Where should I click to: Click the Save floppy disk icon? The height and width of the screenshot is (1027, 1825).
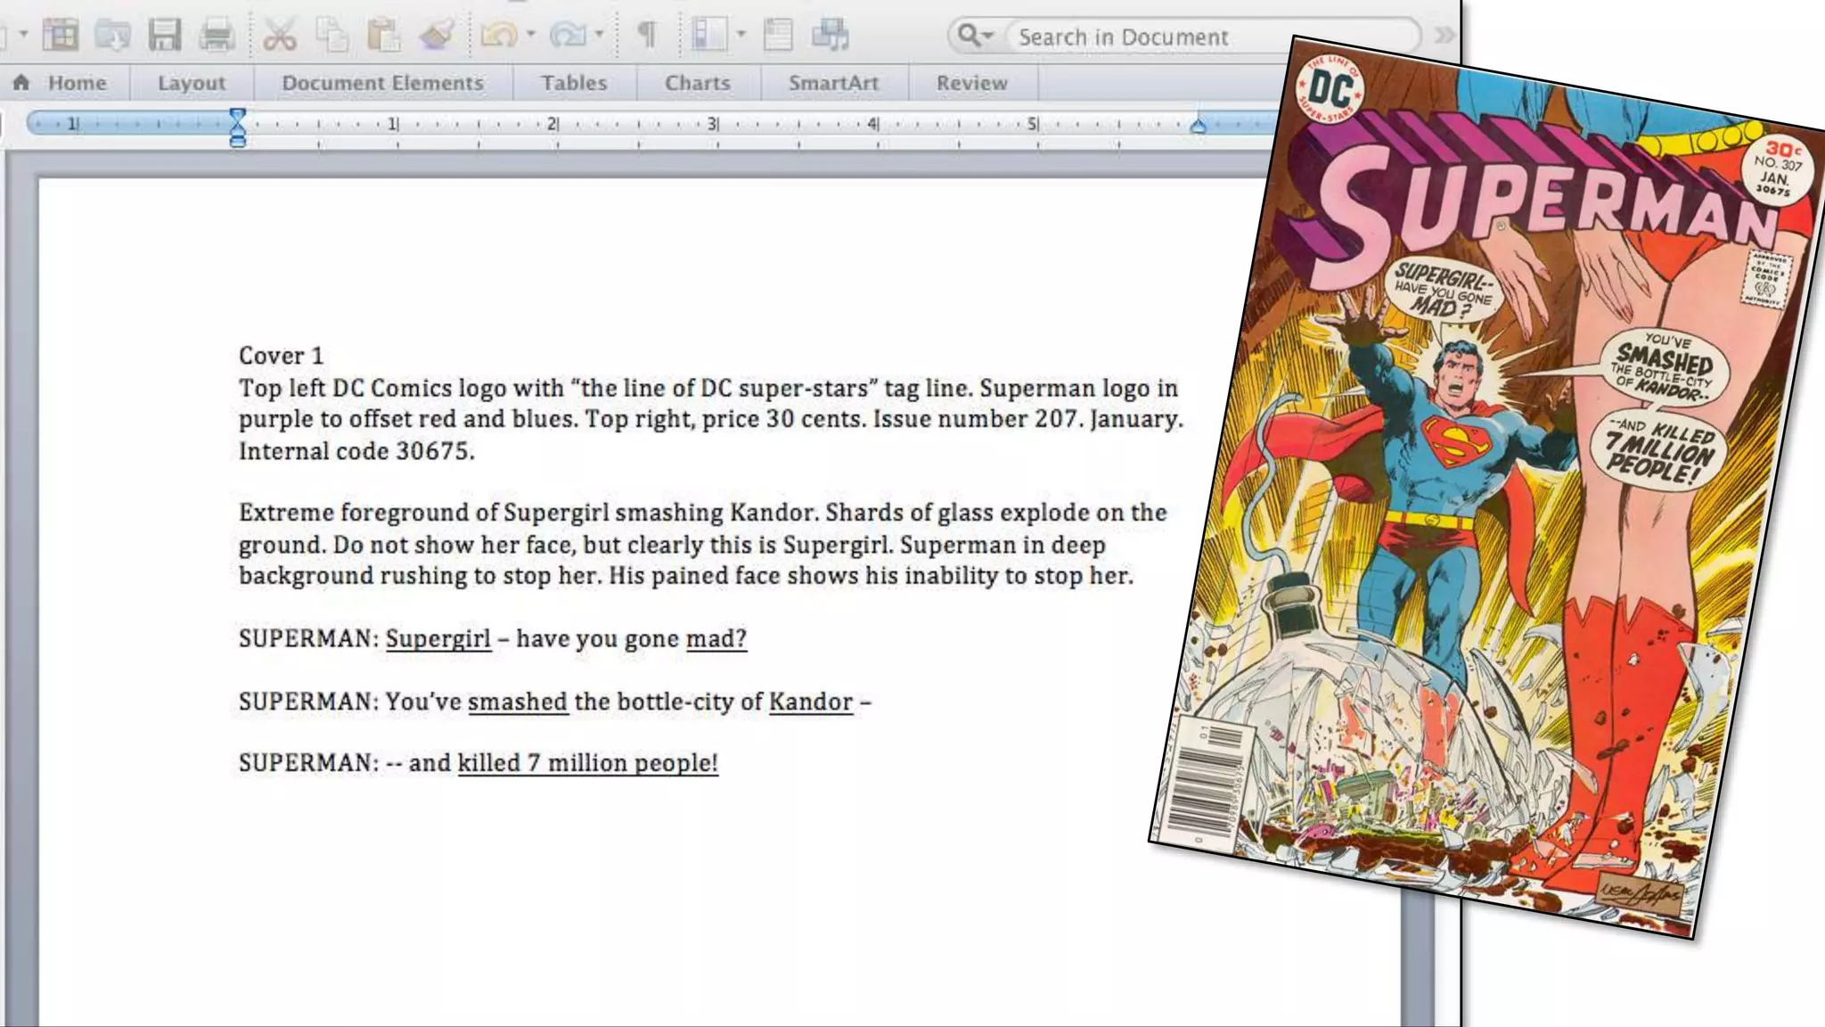(165, 35)
